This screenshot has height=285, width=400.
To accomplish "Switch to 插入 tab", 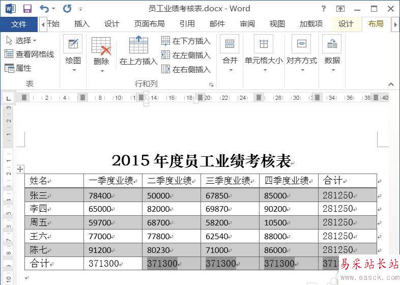I will tap(81, 24).
